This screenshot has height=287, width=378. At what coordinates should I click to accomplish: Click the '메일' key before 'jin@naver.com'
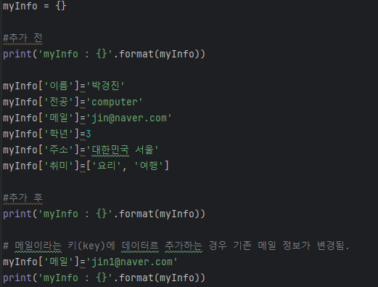tap(59, 118)
